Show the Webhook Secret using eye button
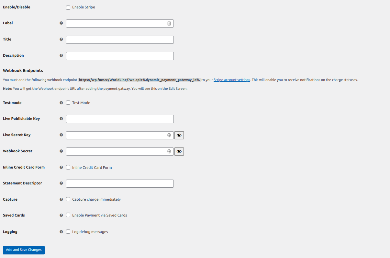Image resolution: width=390 pixels, height=258 pixels. click(179, 151)
